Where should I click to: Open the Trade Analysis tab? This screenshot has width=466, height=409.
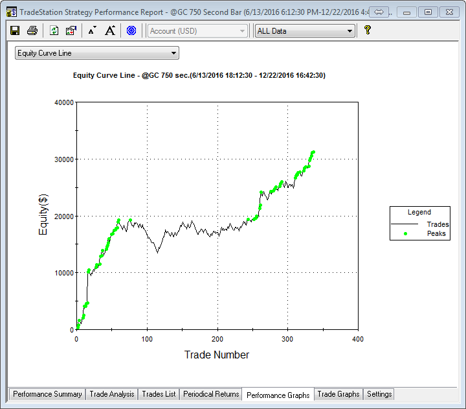point(112,394)
